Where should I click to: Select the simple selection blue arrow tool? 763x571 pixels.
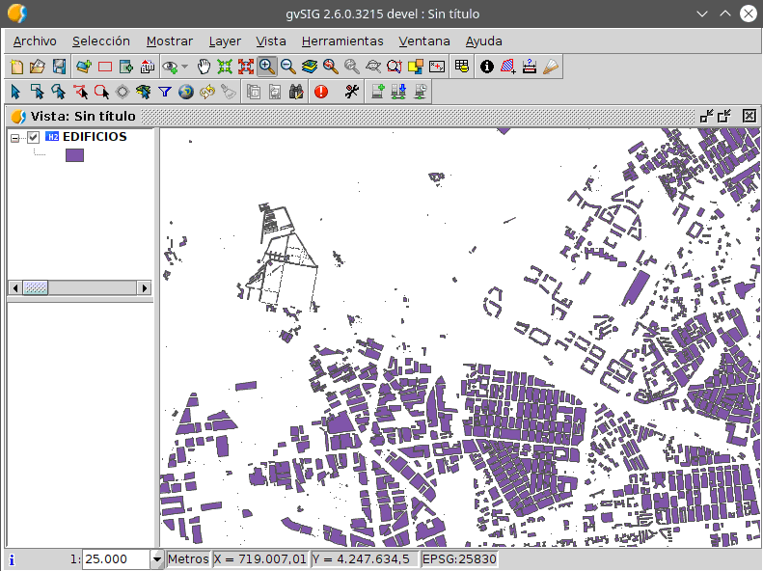15,92
